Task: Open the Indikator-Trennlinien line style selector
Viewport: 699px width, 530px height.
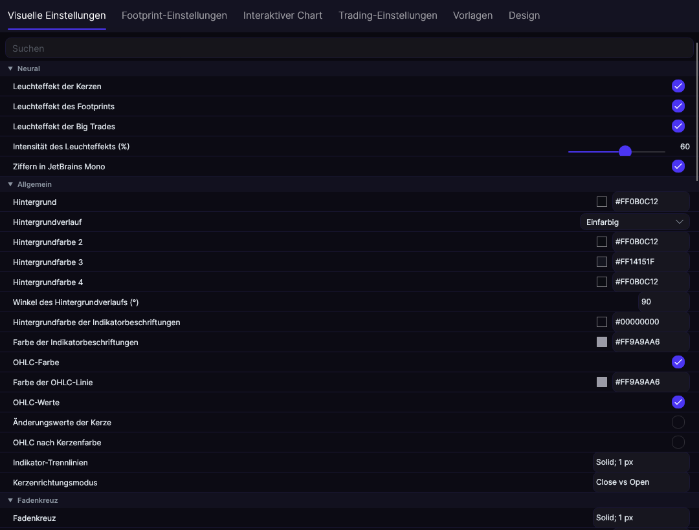Action: 641,462
